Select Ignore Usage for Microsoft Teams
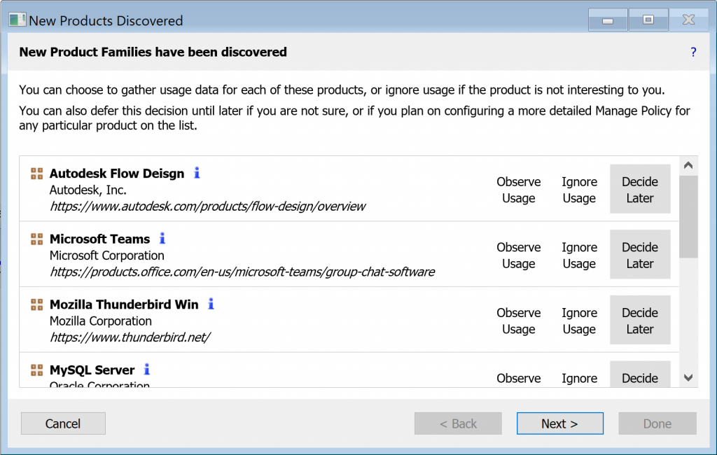Screen dimensions: 717x455 click(579, 255)
